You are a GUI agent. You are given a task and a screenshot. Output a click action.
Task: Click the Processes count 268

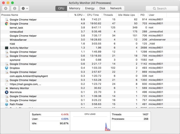pyautogui.click(x=146, y=119)
